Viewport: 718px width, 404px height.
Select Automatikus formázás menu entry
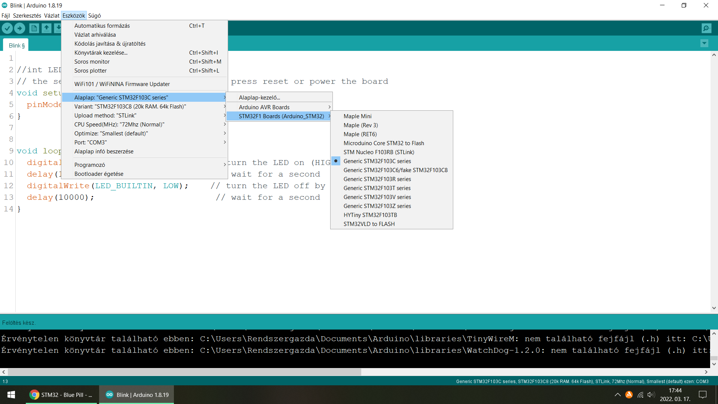[x=144, y=26]
